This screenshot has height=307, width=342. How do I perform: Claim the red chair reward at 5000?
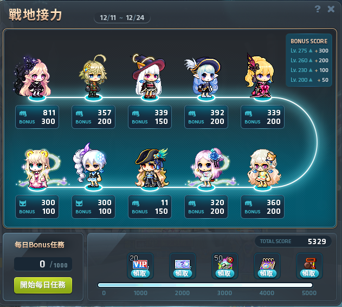pos(309,273)
